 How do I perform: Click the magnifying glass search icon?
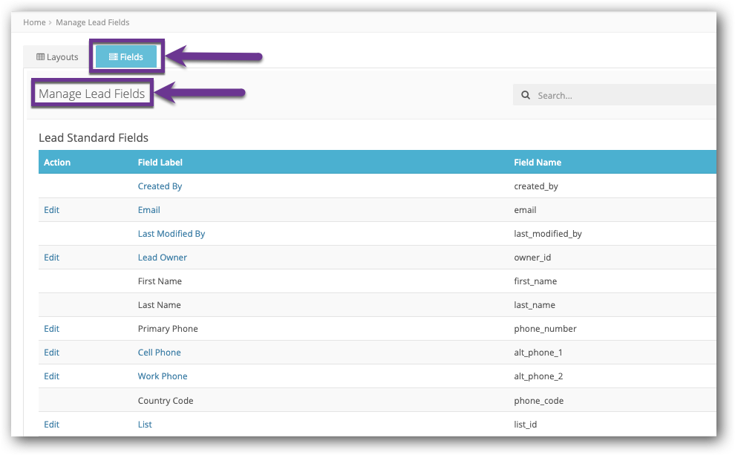(x=526, y=95)
